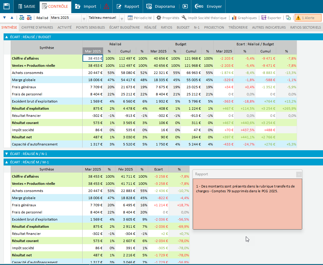
Task: Click the red warning triangle icon
Action: [106, 6]
